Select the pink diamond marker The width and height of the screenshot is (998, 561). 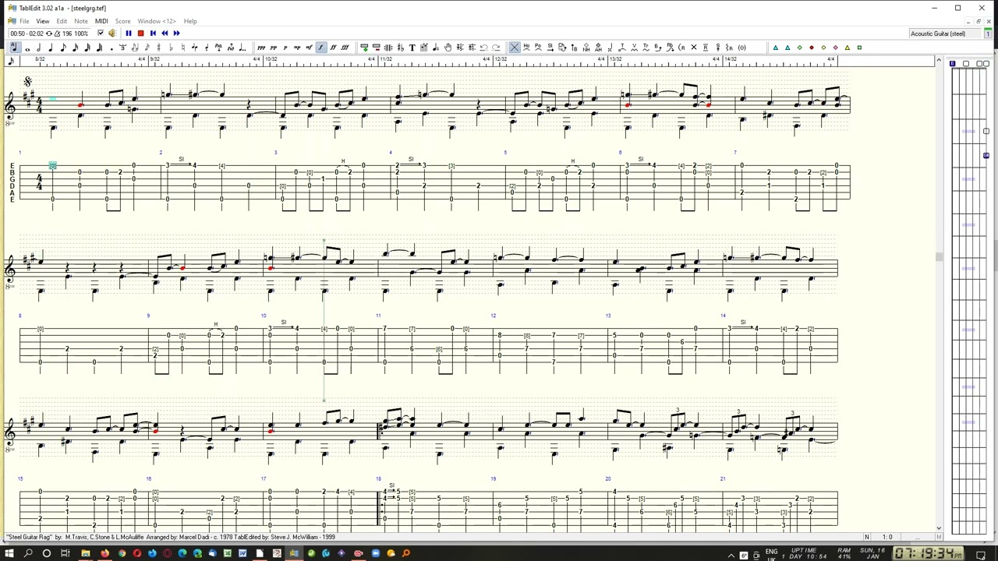click(x=835, y=48)
